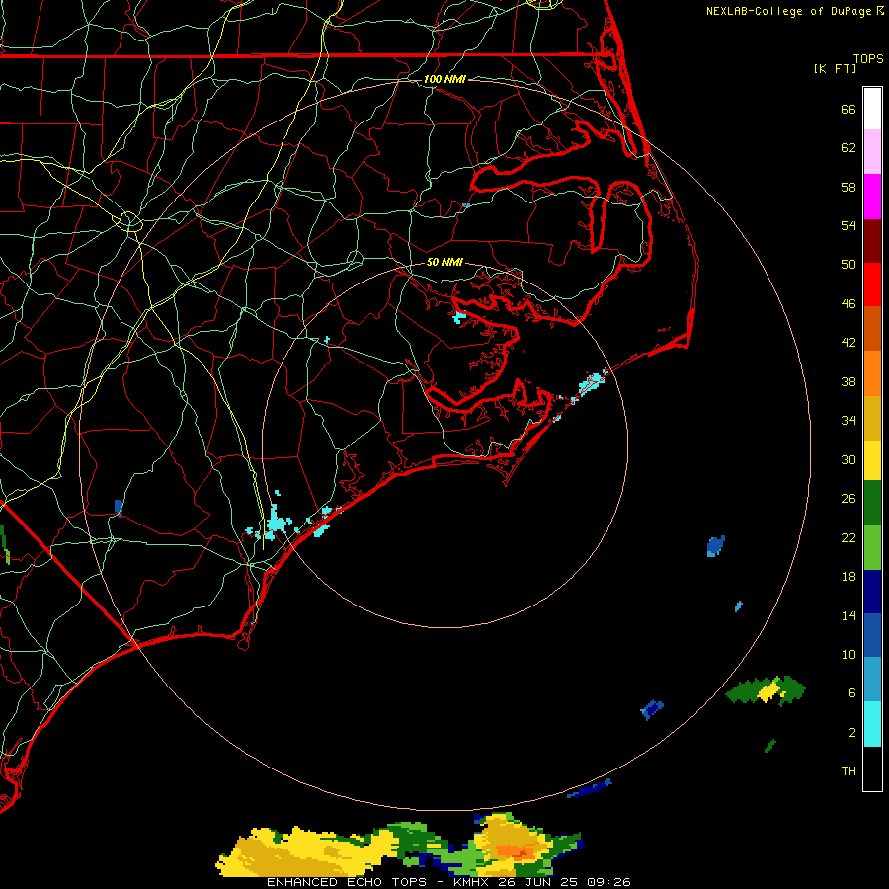Click the 'NEXLAB-College of DuPage' credit text
The height and width of the screenshot is (889, 889).
(789, 11)
